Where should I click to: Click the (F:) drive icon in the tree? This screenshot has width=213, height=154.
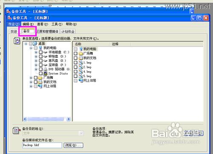pyautogui.click(x=45, y=65)
